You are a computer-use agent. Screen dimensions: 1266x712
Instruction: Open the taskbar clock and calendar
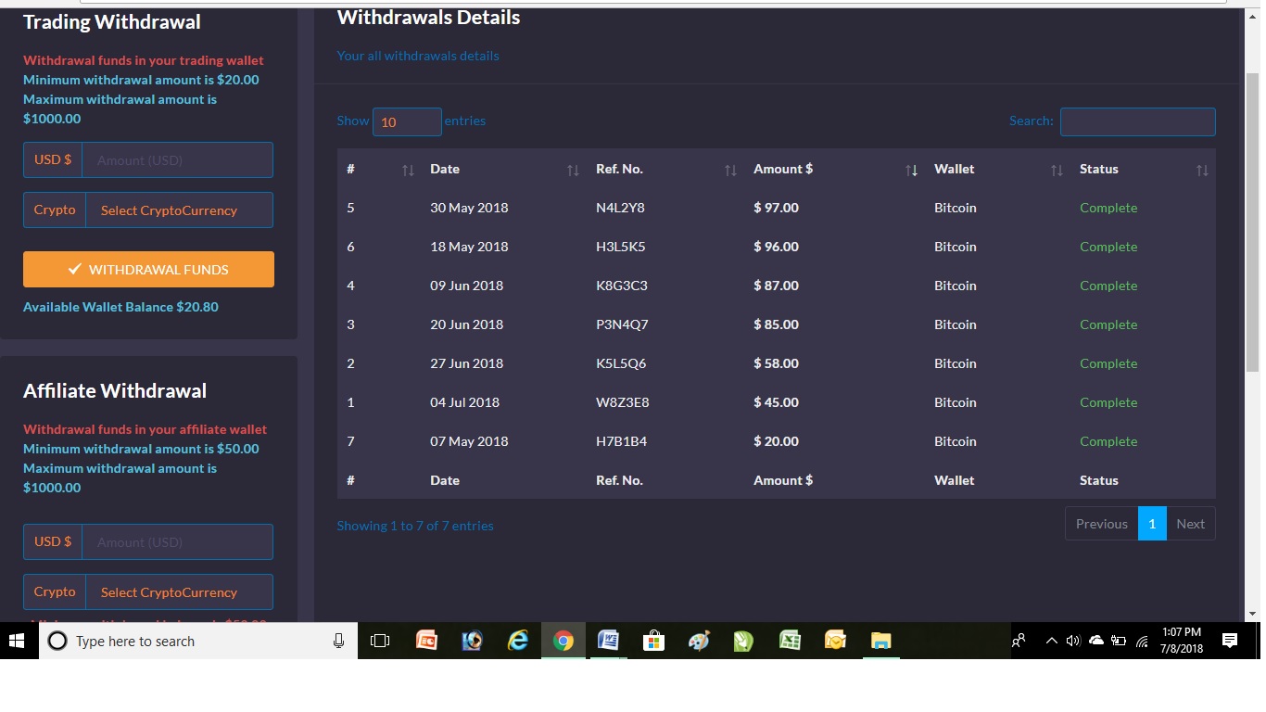click(1182, 641)
